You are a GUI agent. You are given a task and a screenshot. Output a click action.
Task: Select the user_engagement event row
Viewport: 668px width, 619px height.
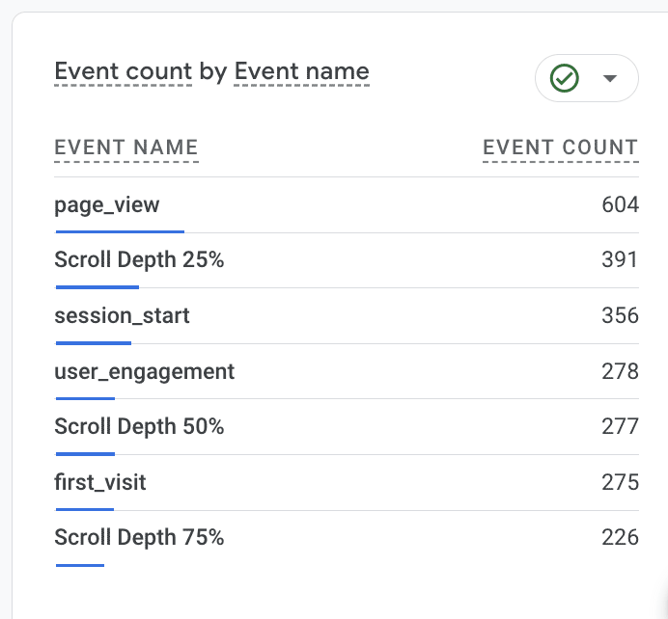pos(144,371)
